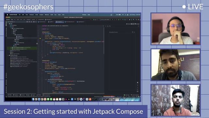
Task: Open the Logcat tool window
Action: 33,95
